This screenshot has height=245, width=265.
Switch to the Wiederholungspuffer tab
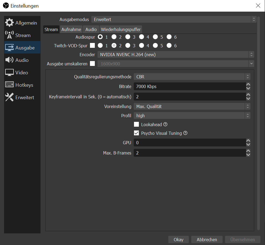(121, 29)
